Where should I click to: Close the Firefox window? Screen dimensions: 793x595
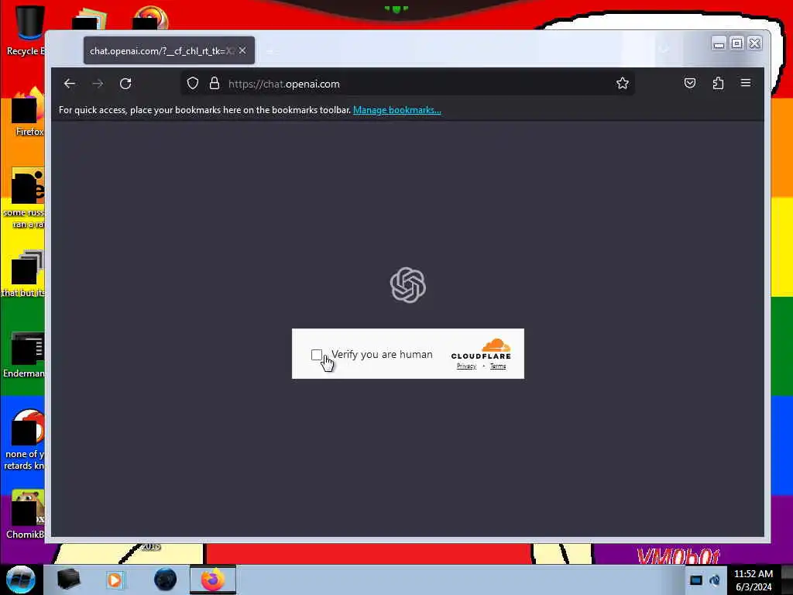[754, 44]
